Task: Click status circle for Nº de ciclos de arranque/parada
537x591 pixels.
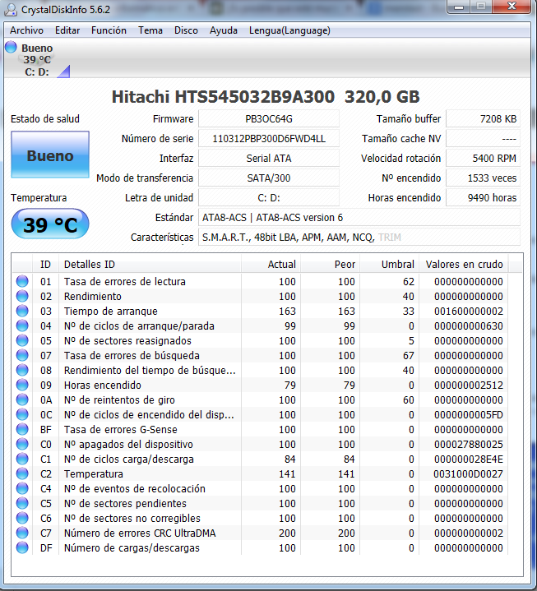Action: pos(22,326)
